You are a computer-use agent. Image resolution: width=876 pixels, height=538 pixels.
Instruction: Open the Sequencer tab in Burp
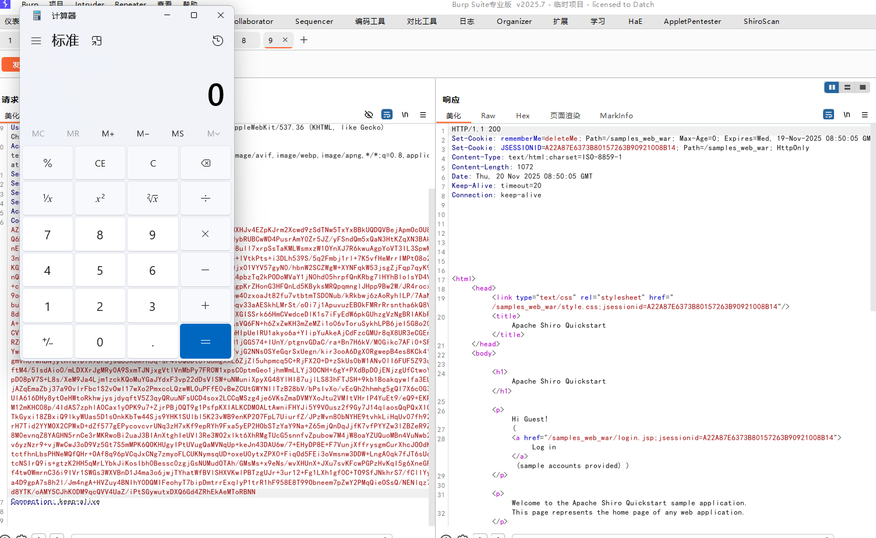pyautogui.click(x=314, y=22)
